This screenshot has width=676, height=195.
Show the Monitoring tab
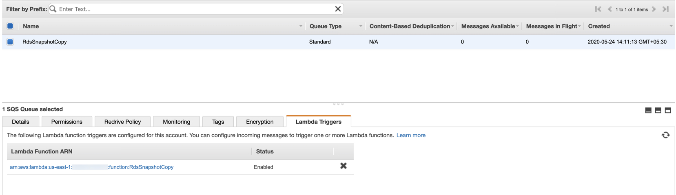(176, 122)
